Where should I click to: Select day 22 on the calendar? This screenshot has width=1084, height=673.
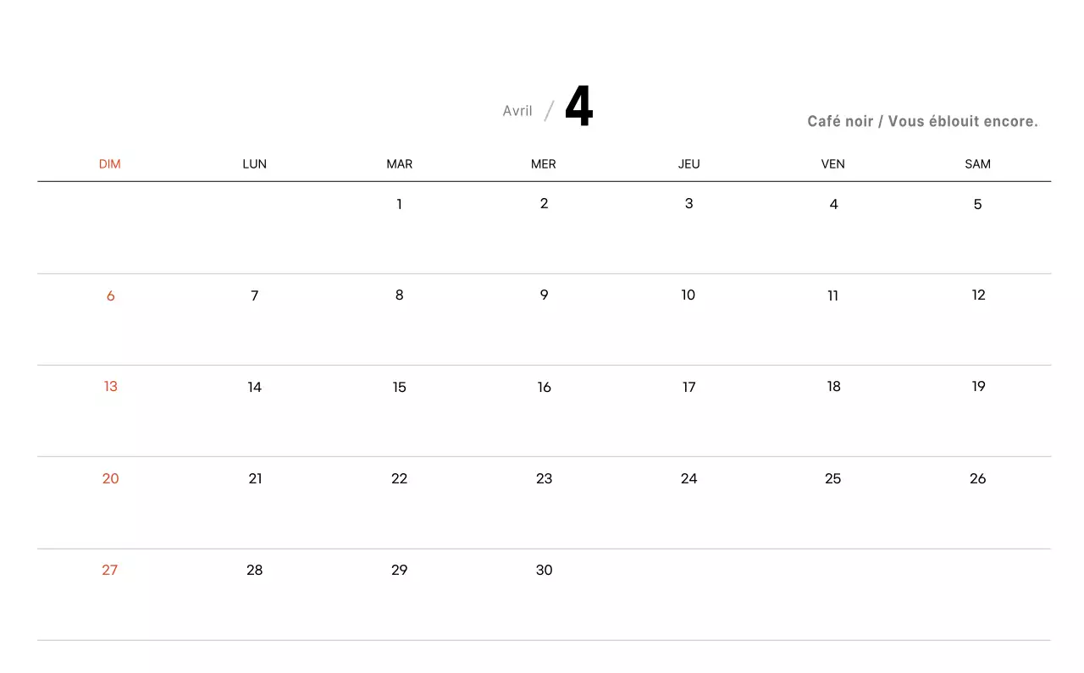pyautogui.click(x=399, y=479)
